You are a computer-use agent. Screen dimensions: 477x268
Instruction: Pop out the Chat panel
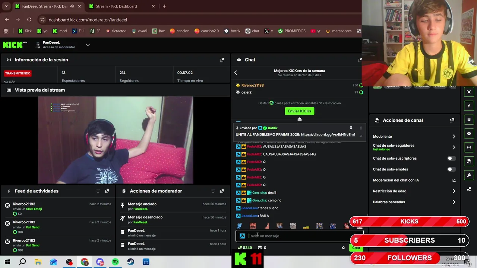(x=360, y=60)
